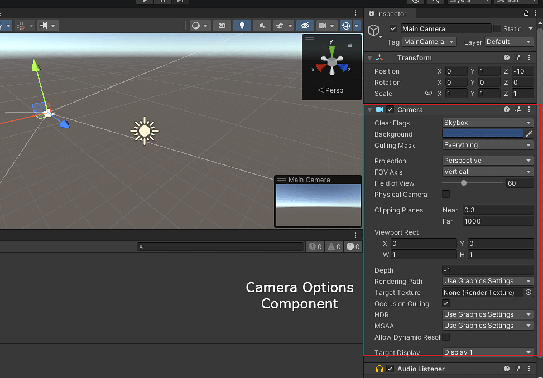543x378 pixels.
Task: Click the Field of View slider handle
Action: [x=463, y=183]
